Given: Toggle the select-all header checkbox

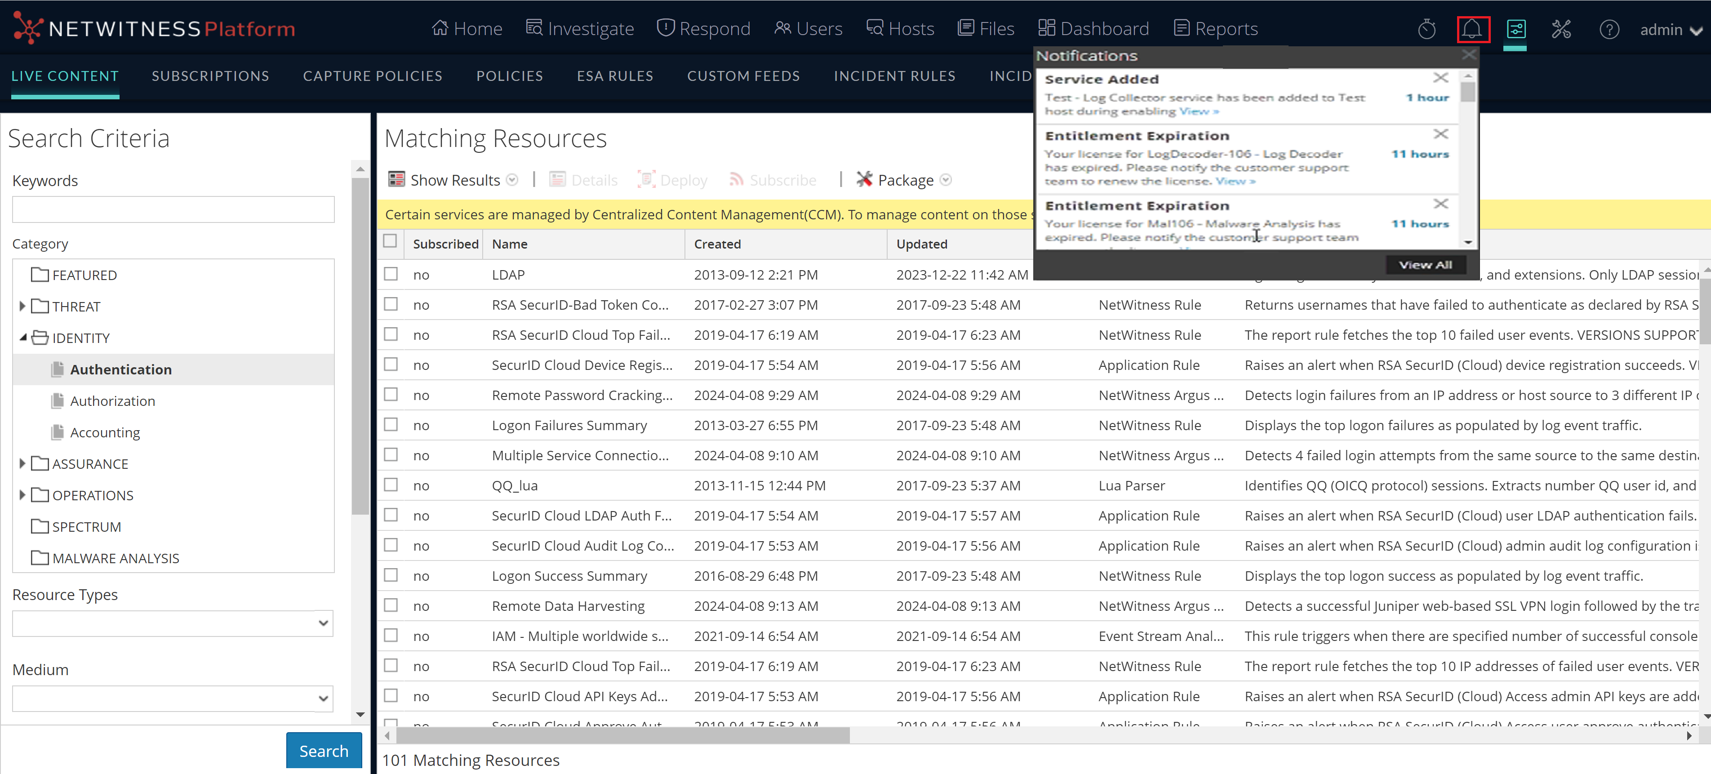Looking at the screenshot, I should tap(390, 241).
